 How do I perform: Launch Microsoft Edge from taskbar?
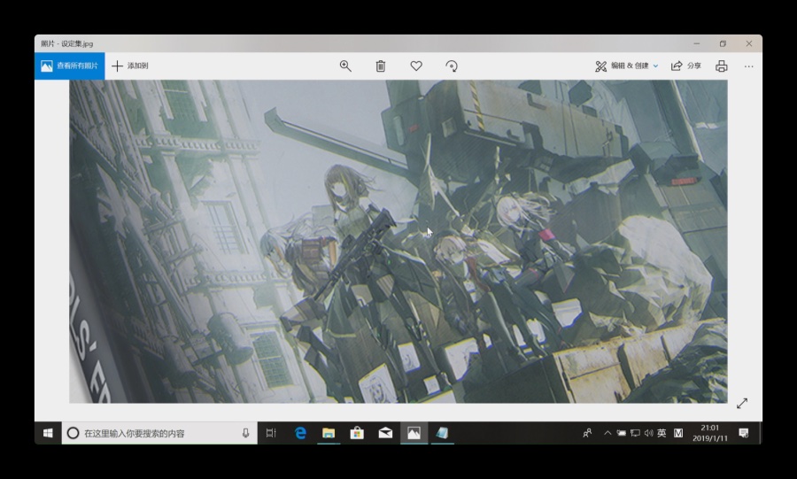300,433
